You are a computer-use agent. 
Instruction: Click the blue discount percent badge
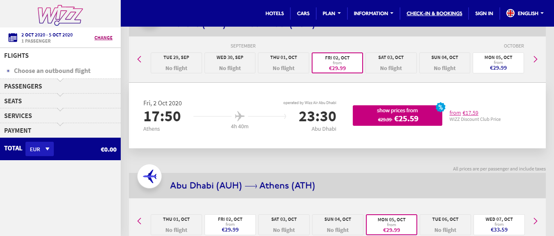click(440, 107)
